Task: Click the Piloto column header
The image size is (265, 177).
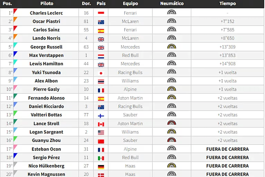Action: 47,4
